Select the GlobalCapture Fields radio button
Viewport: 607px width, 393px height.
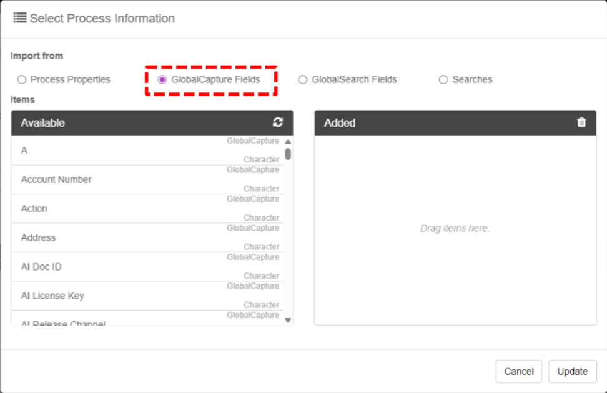coord(162,80)
